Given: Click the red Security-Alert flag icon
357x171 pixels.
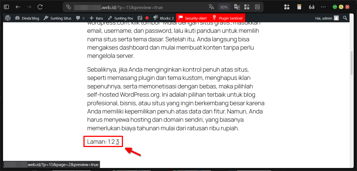Looking at the screenshot, I should click(x=181, y=18).
